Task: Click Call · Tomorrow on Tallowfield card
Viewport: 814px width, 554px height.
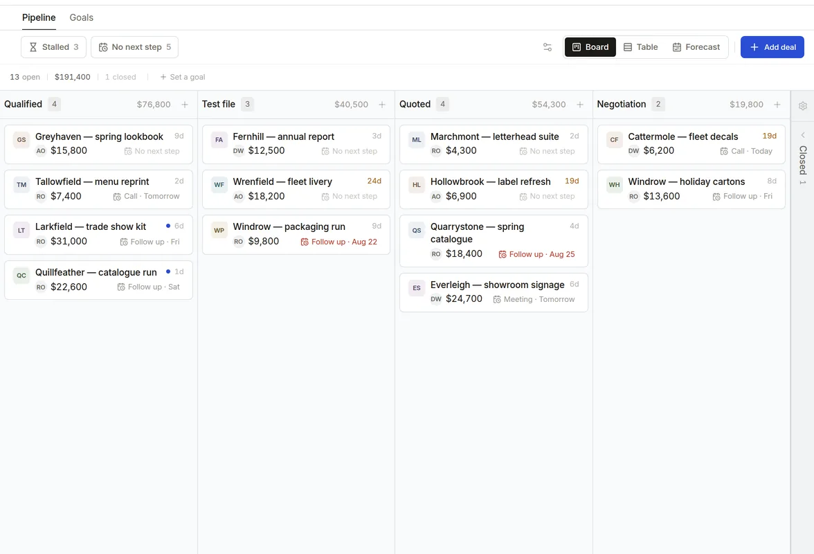Action: (147, 196)
